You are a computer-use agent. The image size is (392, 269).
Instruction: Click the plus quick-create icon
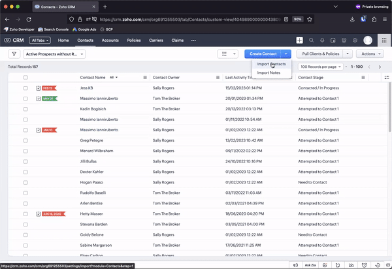click(300, 40)
